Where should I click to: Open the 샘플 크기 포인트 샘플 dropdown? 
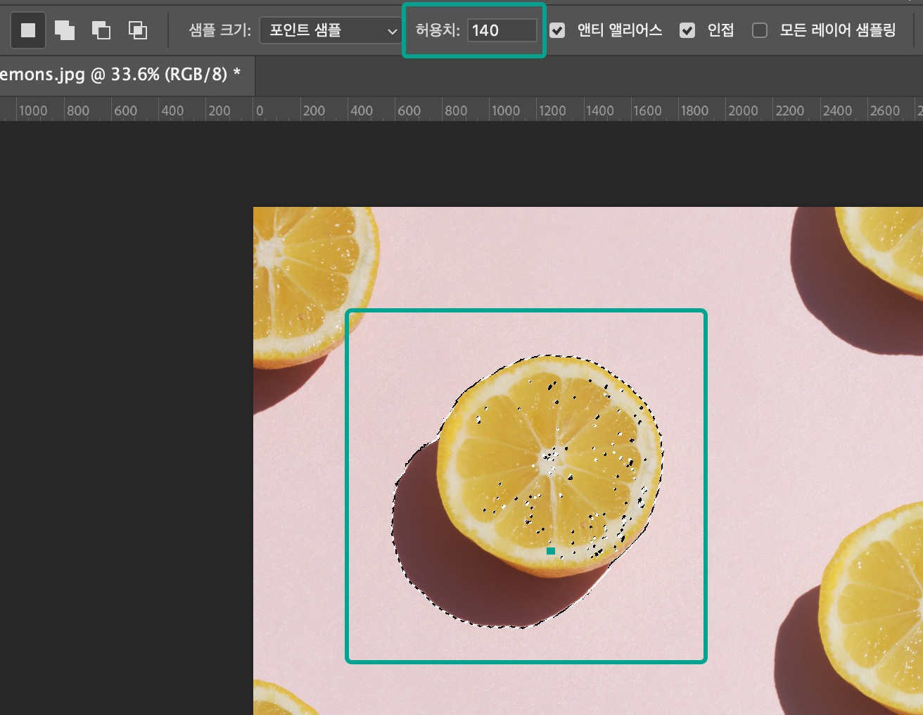tap(331, 30)
